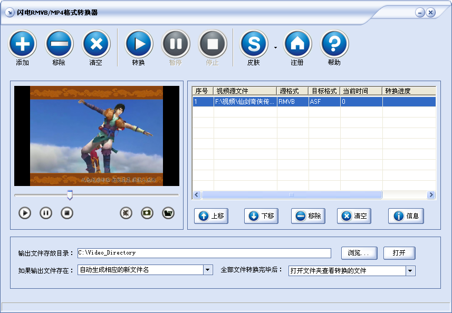The image size is (452, 313).
Task: Click the 当前时间 column header
Action: point(361,91)
